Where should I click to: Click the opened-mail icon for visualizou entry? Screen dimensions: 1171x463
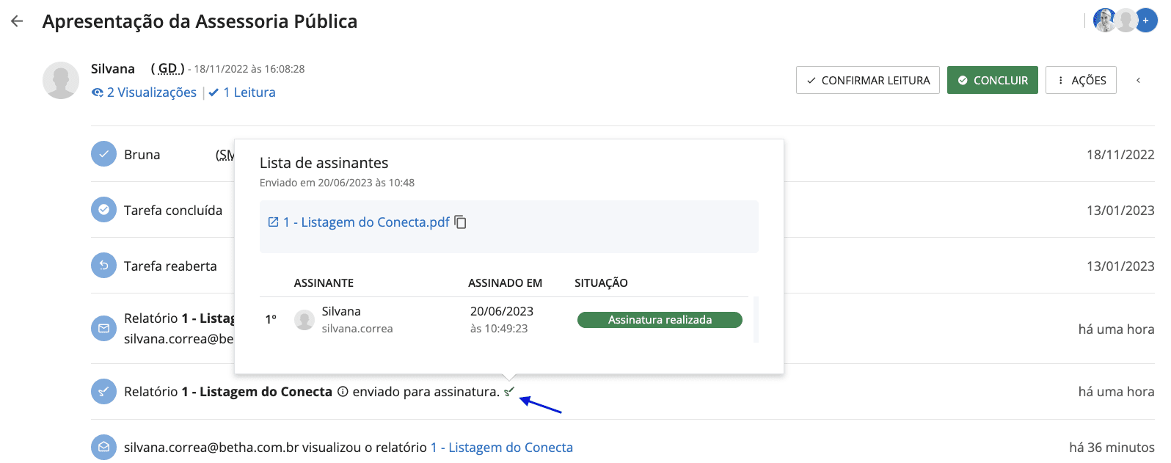[103, 447]
